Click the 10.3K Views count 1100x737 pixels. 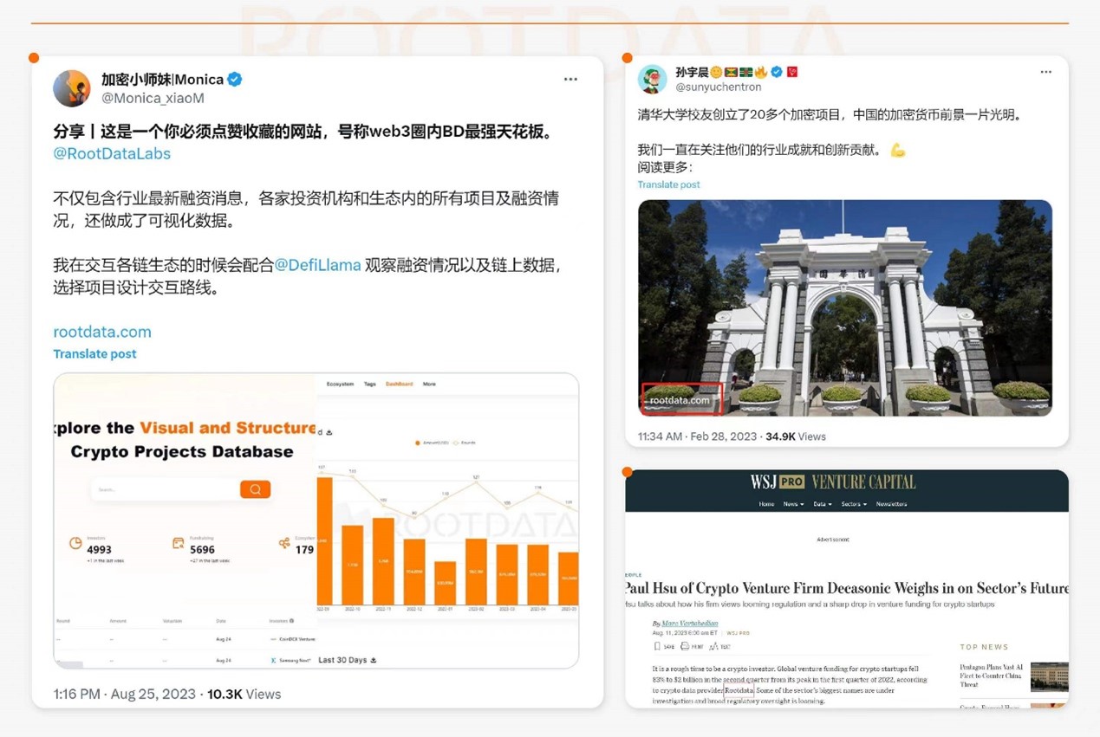(244, 694)
